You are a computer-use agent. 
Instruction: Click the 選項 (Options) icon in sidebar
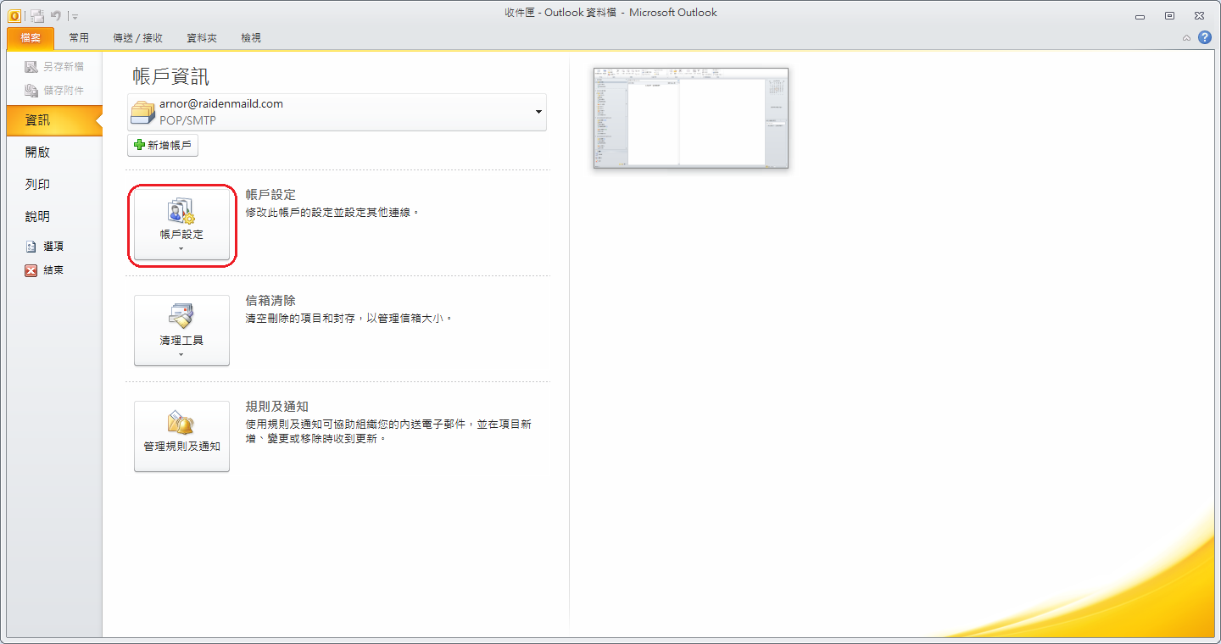pos(31,247)
